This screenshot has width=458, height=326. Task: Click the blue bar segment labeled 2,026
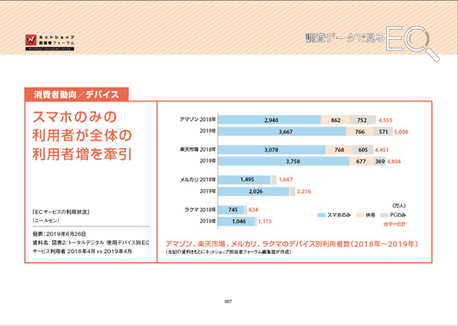coord(254,192)
